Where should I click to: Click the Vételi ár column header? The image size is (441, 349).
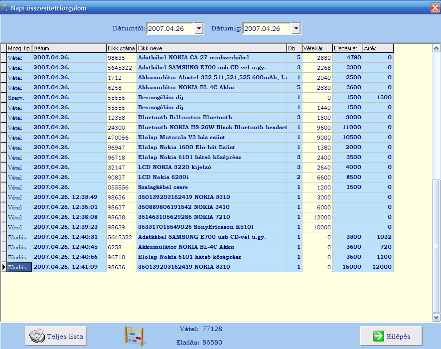[x=317, y=48]
